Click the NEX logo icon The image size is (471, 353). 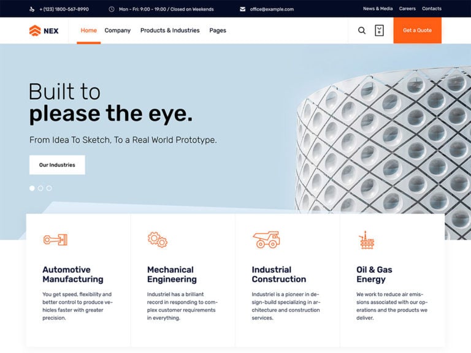[35, 31]
